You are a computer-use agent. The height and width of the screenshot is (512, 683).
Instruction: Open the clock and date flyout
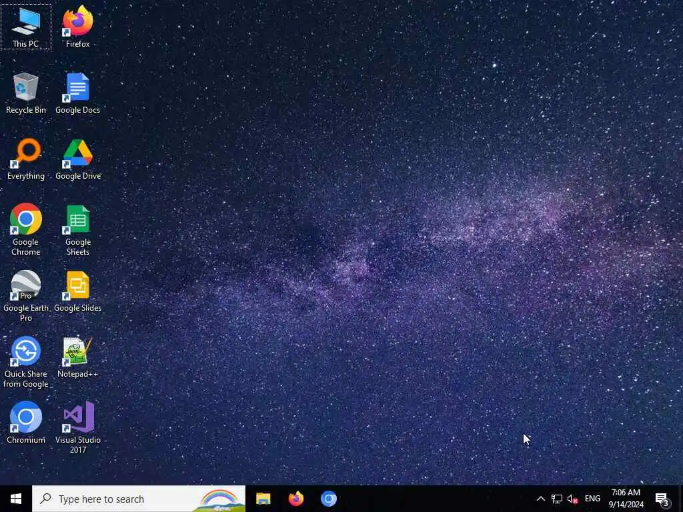click(x=626, y=499)
